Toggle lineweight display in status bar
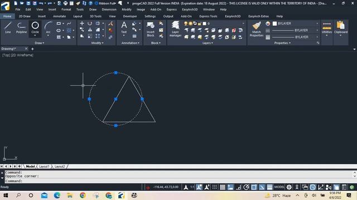 pyautogui.click(x=269, y=187)
